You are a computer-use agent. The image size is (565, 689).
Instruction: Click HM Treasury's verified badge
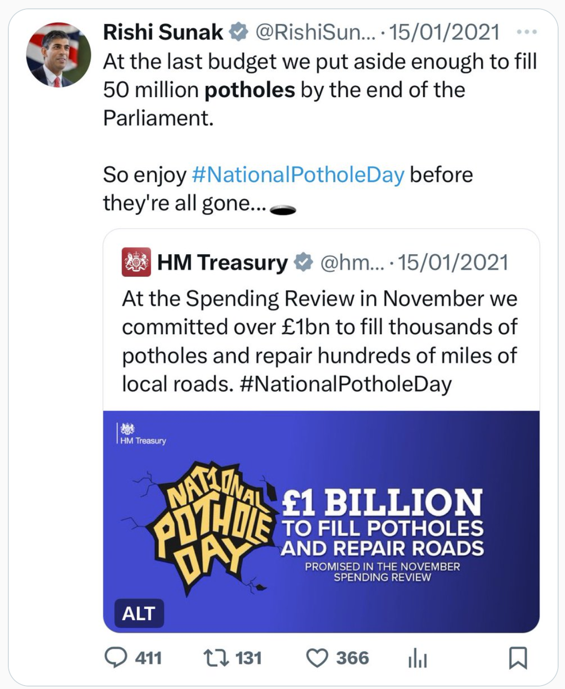click(x=304, y=263)
